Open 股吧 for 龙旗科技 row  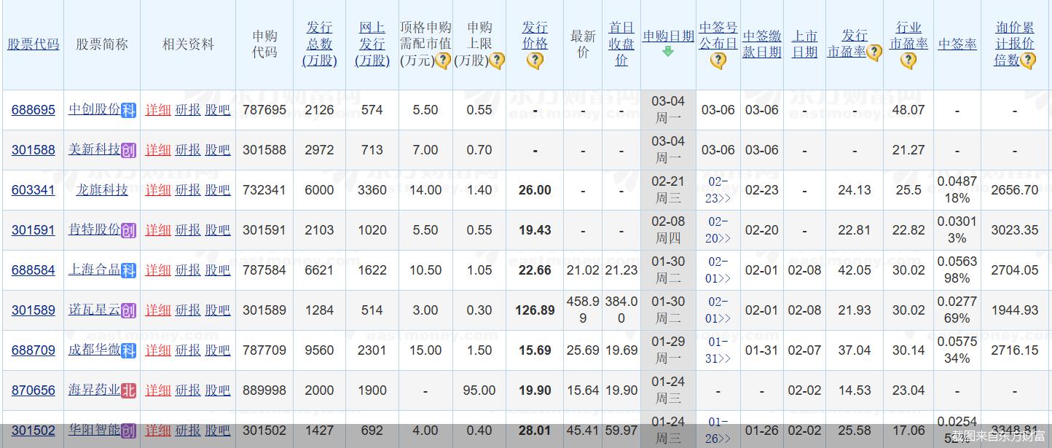coord(217,190)
